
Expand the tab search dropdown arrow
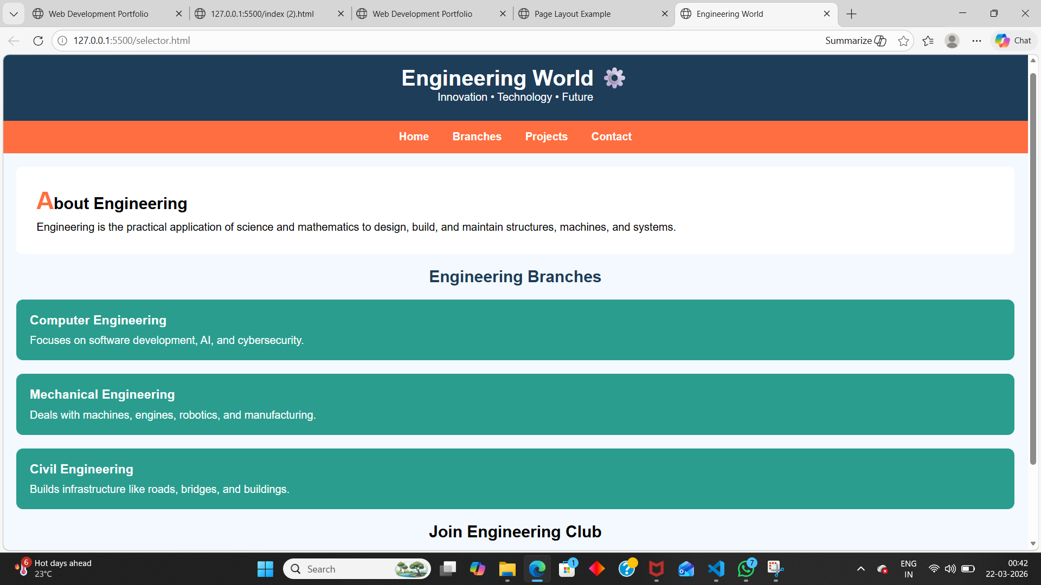14,14
